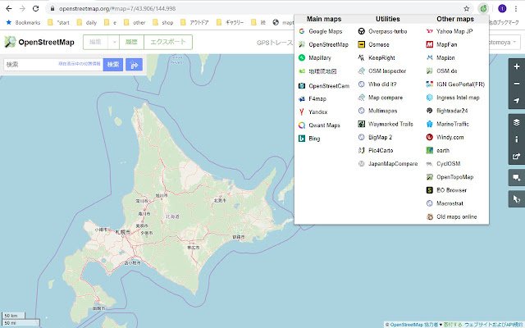Open MarineTraffic link
This screenshot has height=328, width=525.
click(448, 124)
